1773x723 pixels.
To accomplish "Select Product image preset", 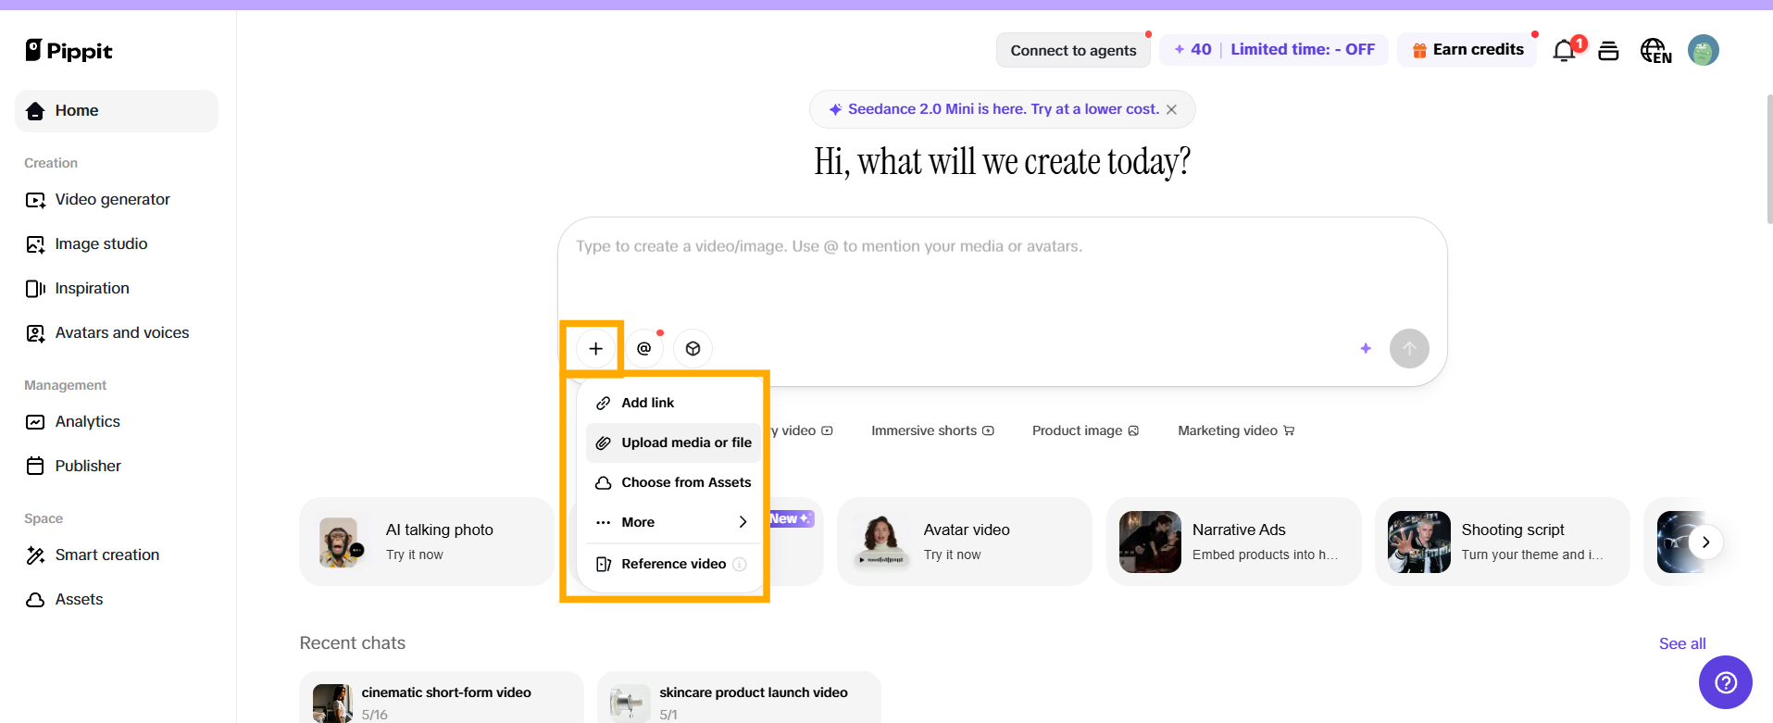I will (x=1085, y=430).
